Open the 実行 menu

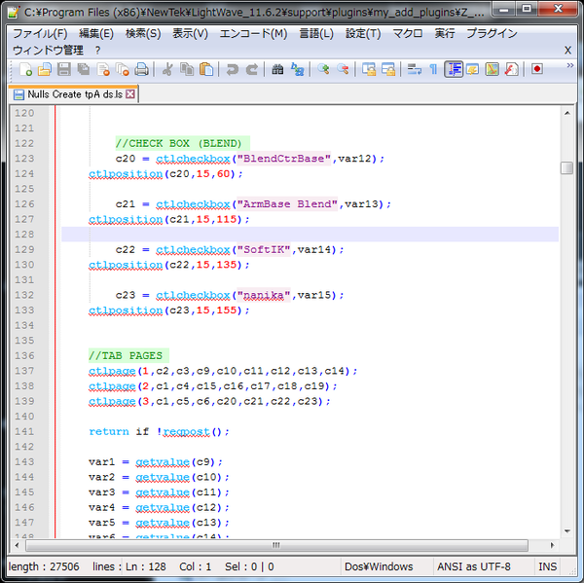click(445, 33)
